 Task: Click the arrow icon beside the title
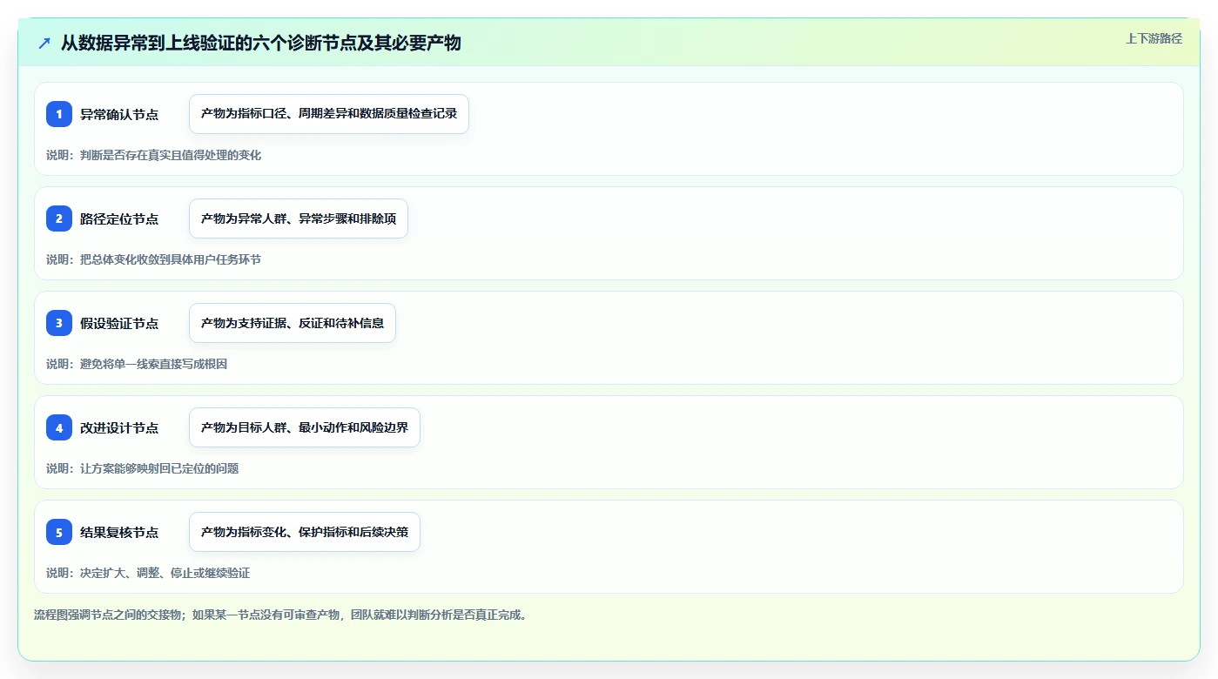(44, 44)
